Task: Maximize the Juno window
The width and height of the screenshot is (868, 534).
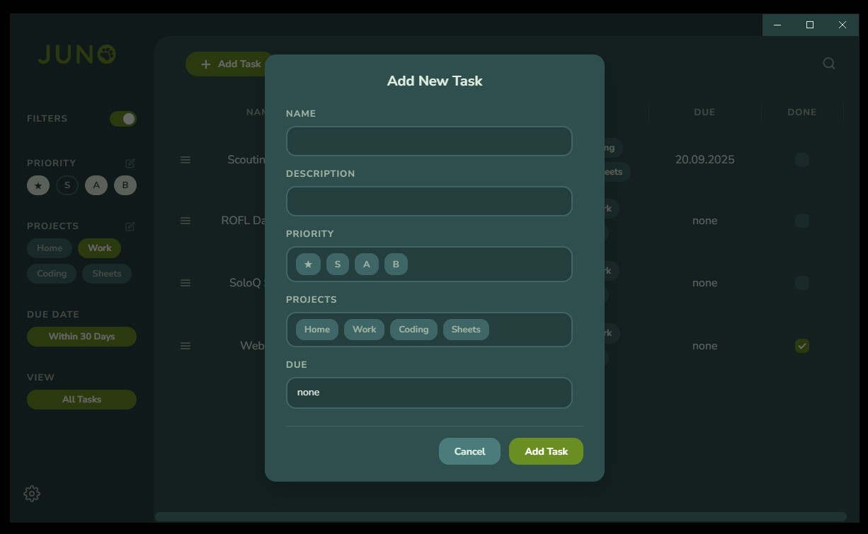Action: 810,25
